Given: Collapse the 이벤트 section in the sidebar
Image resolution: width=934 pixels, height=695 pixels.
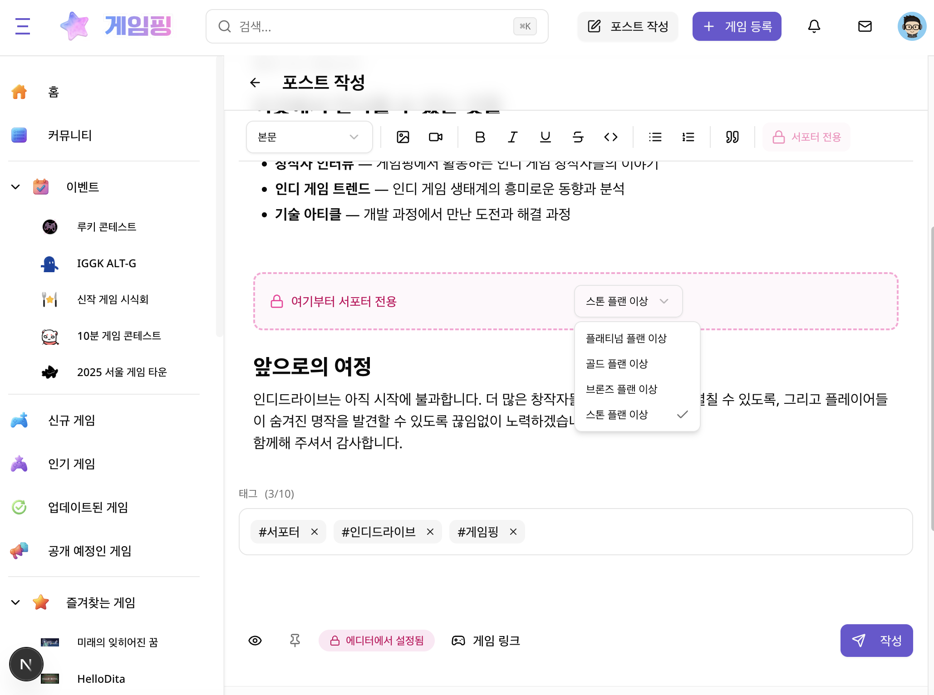Looking at the screenshot, I should click(x=15, y=187).
